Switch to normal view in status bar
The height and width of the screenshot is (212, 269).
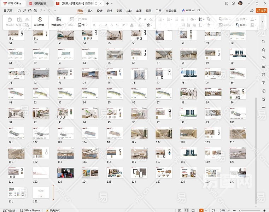coord(179,210)
